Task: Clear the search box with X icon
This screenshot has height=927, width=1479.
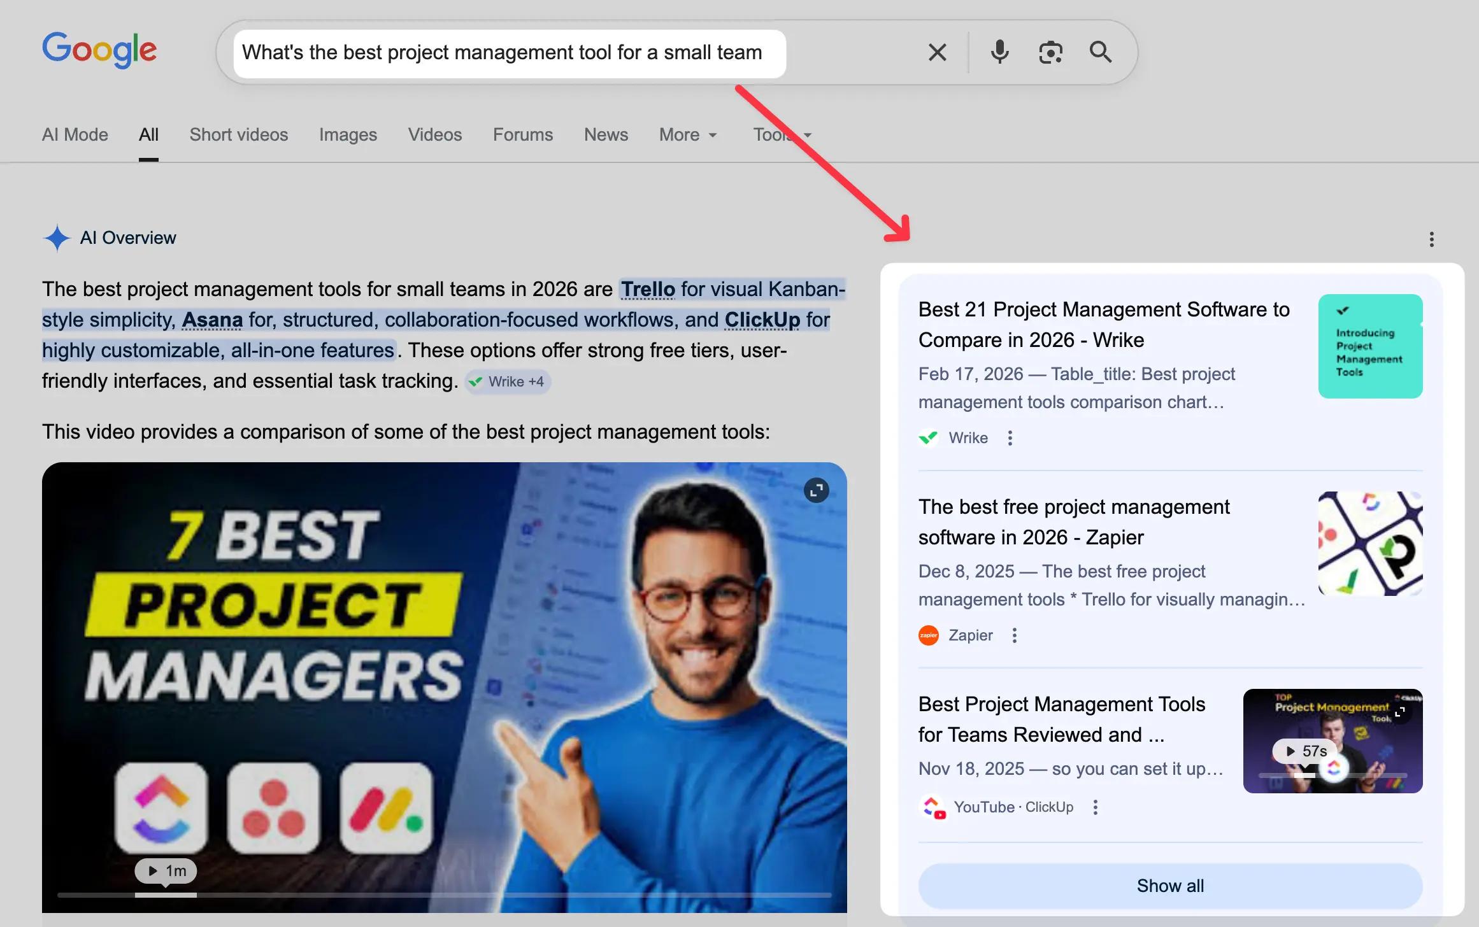Action: [937, 52]
